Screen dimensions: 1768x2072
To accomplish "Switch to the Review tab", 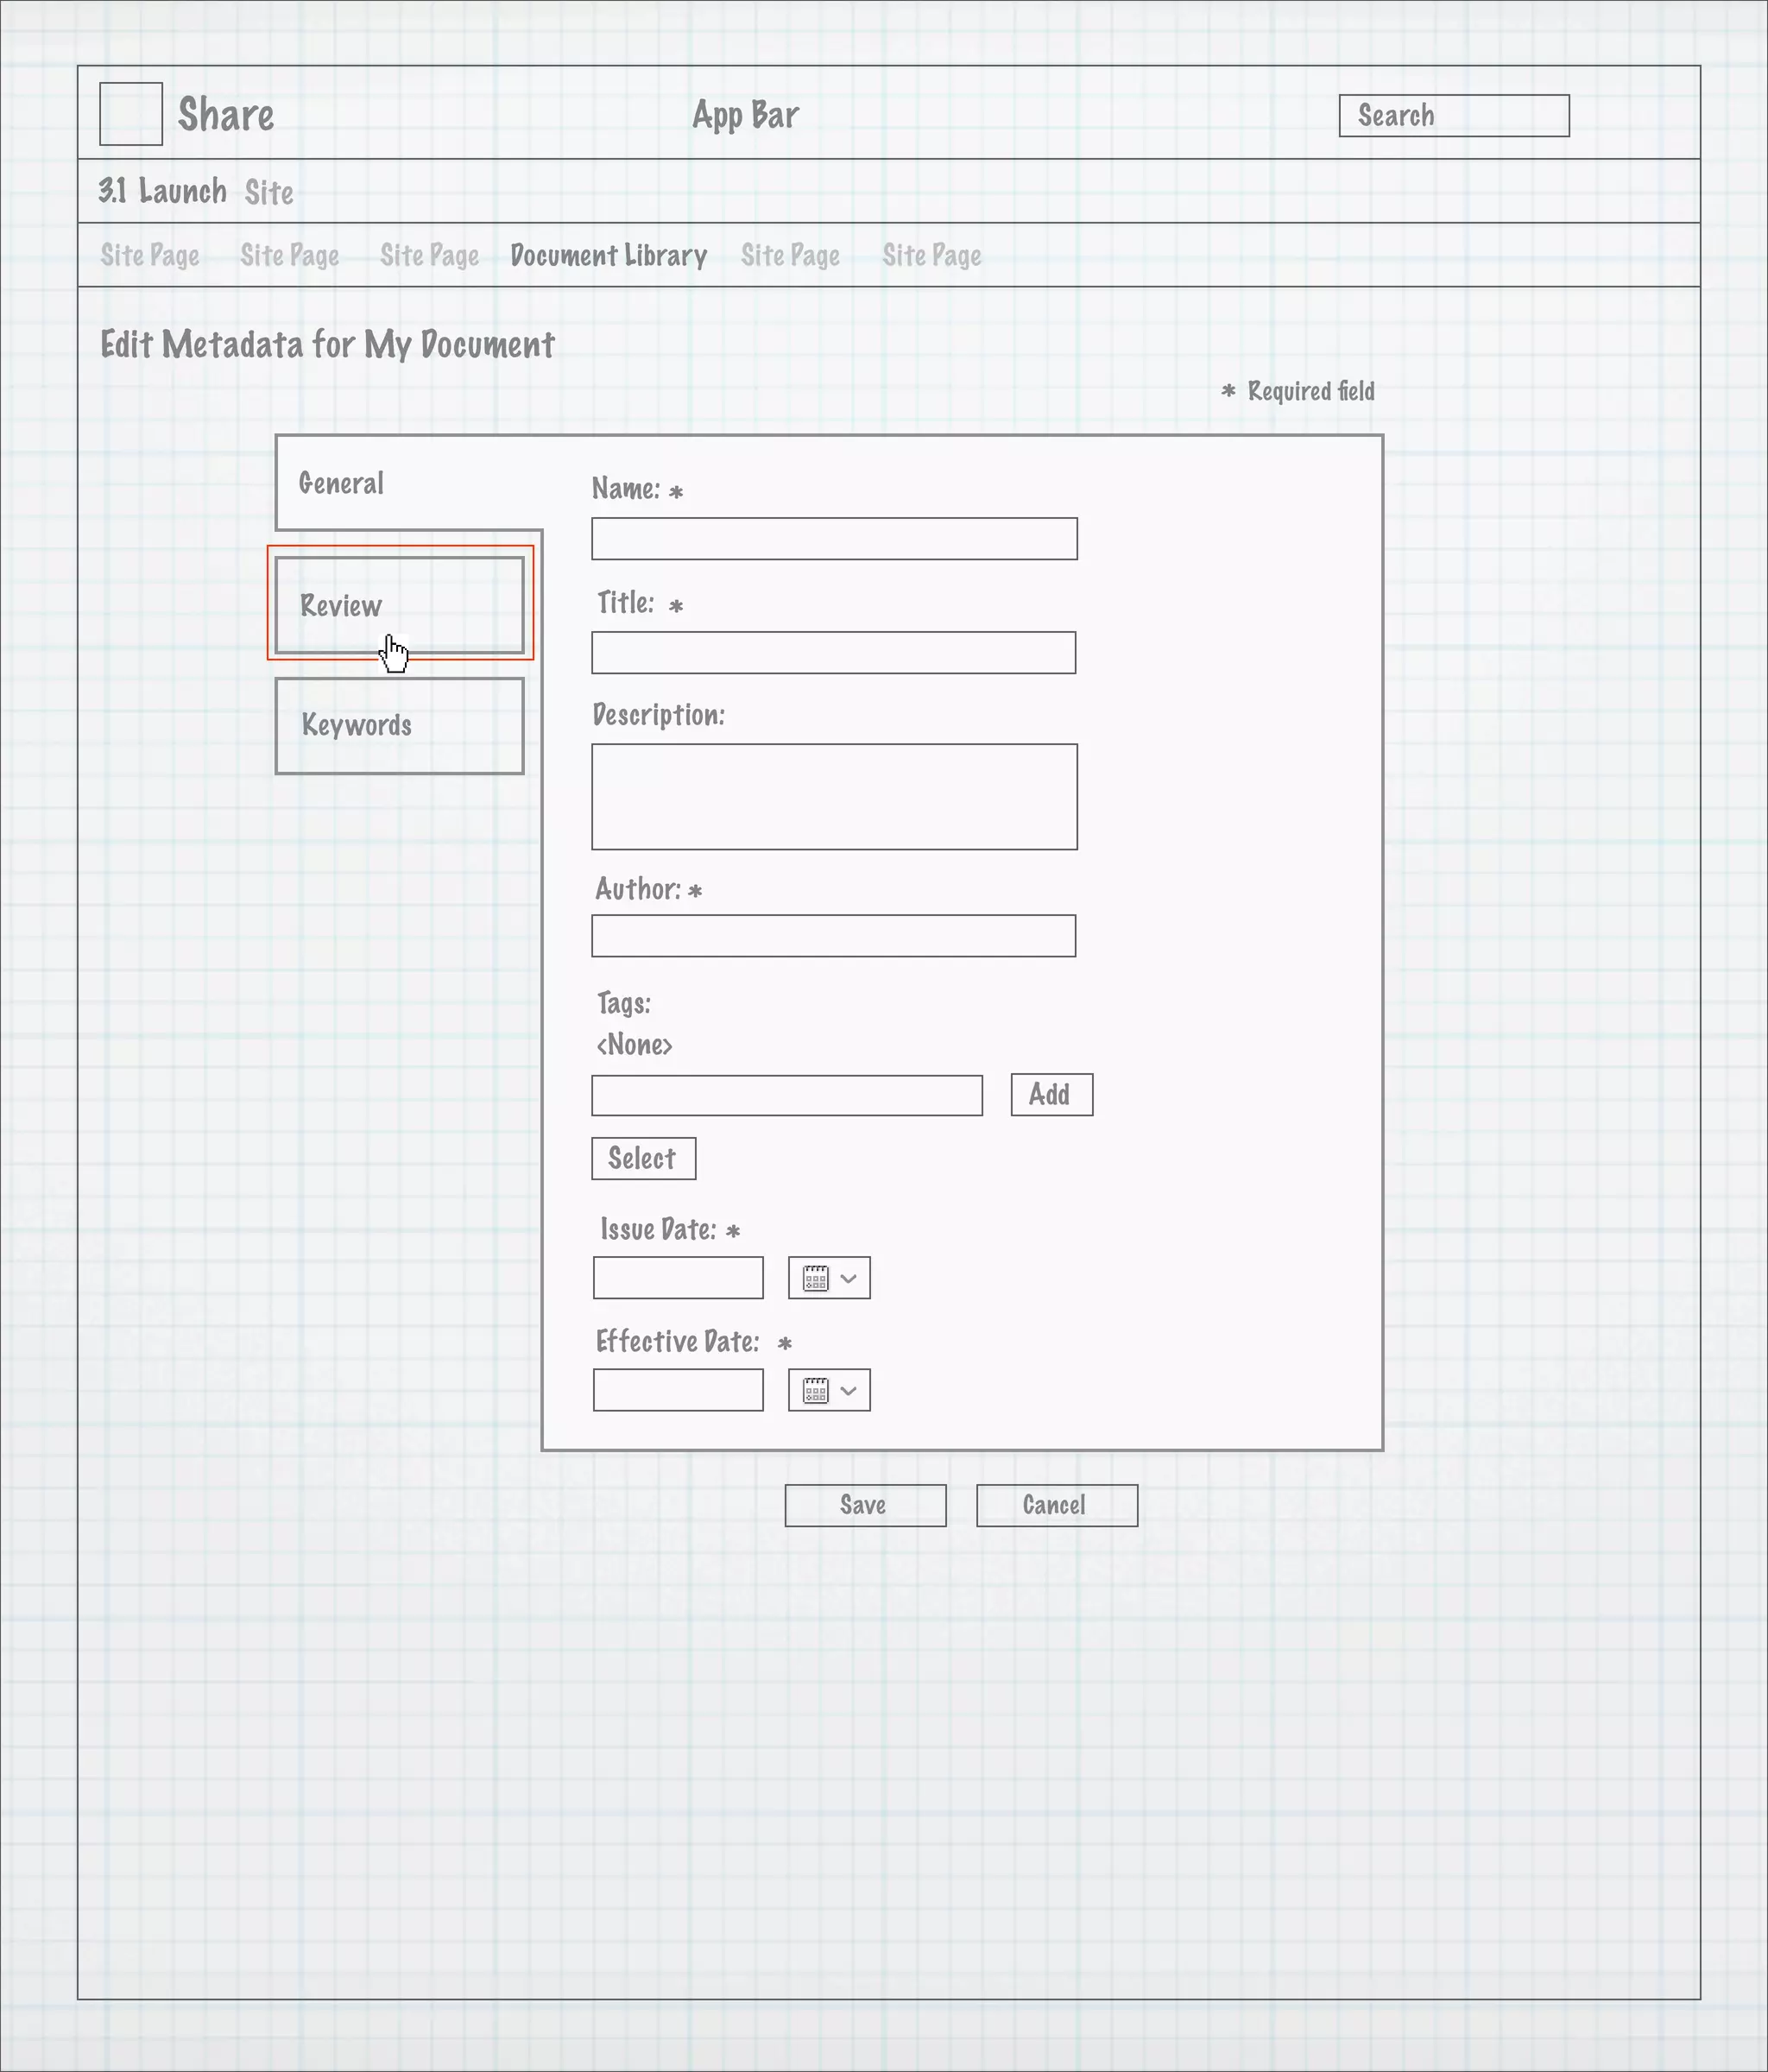I will click(399, 605).
